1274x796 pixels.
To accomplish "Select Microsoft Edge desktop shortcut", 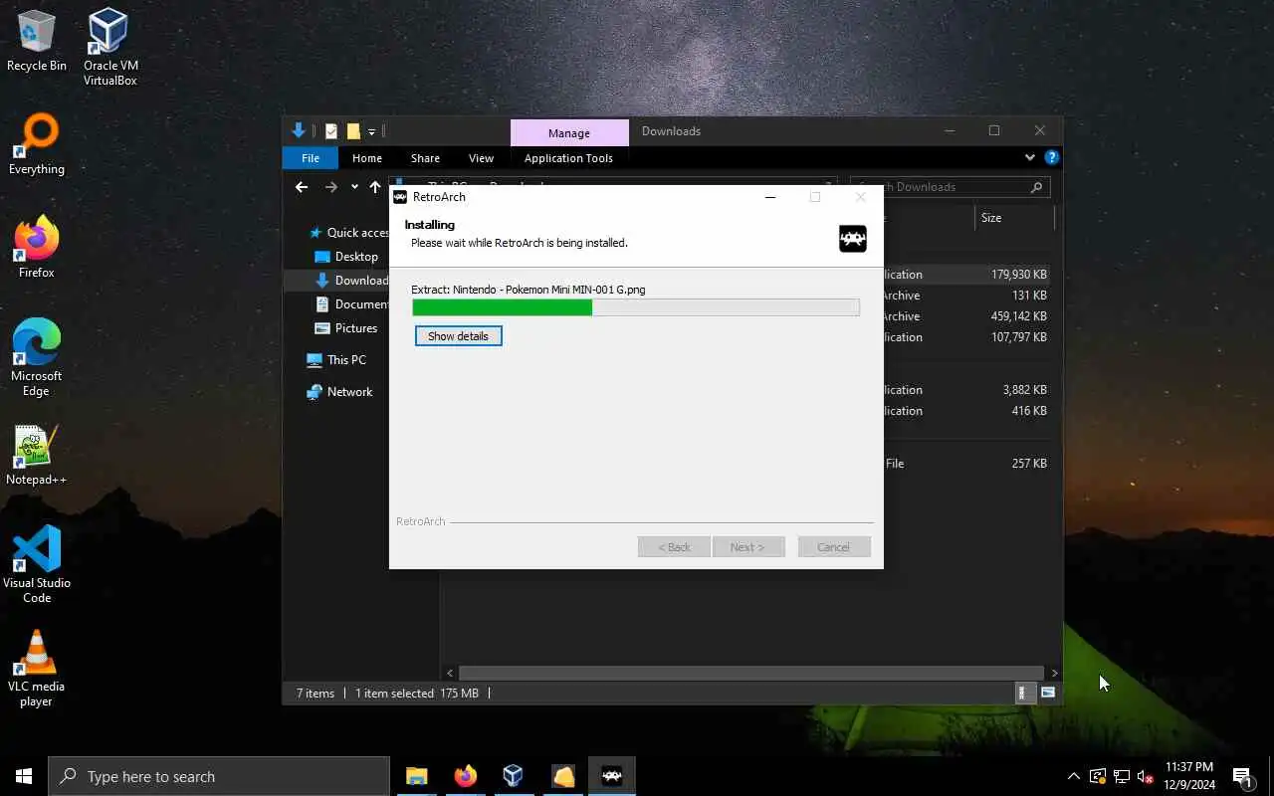I will point(37,358).
